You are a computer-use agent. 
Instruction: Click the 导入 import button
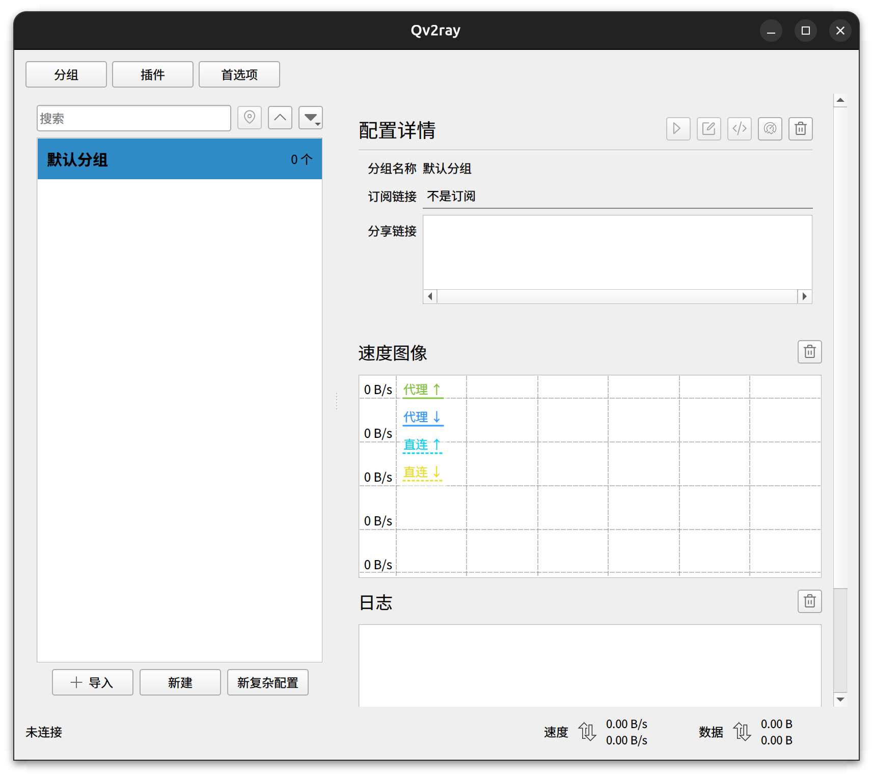pyautogui.click(x=93, y=682)
